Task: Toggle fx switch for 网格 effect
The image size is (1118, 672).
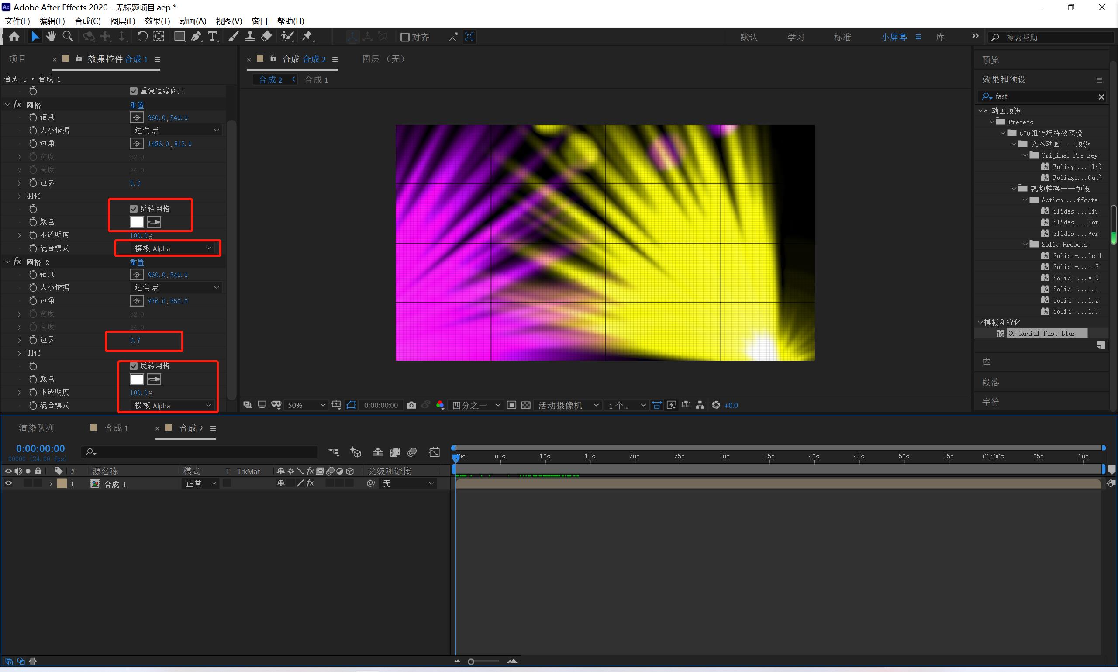Action: (x=17, y=105)
